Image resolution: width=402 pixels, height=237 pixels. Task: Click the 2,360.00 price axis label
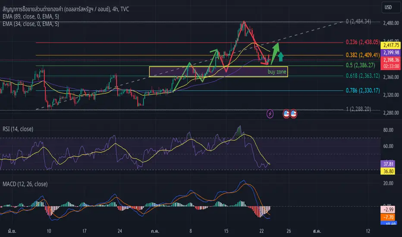(391, 77)
